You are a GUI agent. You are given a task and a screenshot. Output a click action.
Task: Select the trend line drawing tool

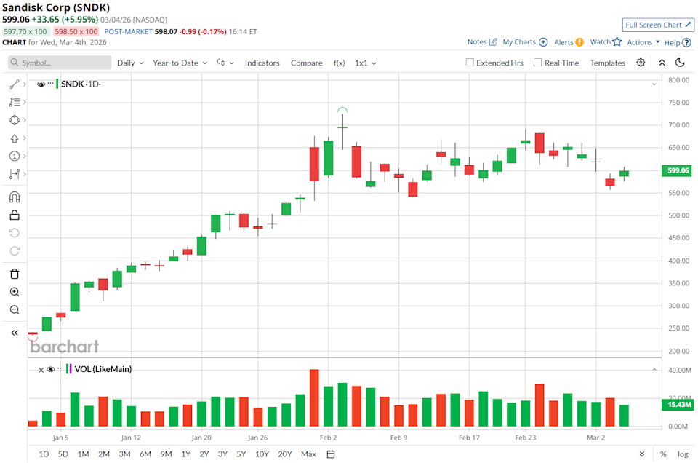[x=15, y=84]
